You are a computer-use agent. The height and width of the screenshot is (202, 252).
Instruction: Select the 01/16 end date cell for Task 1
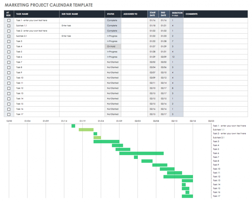164,20
